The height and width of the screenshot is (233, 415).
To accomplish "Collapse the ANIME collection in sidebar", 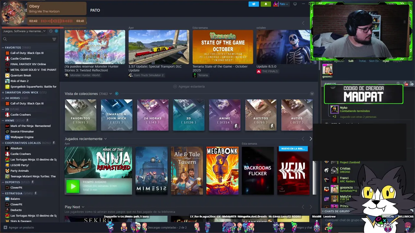I will 3,120.
